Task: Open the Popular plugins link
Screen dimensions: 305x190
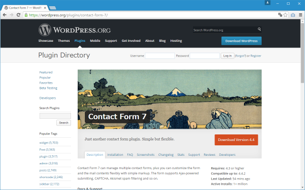Action: point(45,77)
